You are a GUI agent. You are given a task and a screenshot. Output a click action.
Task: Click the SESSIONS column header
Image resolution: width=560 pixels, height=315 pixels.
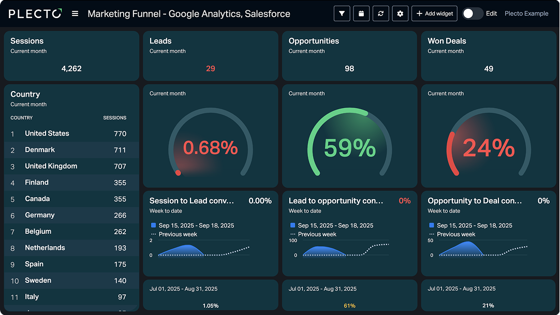point(114,118)
